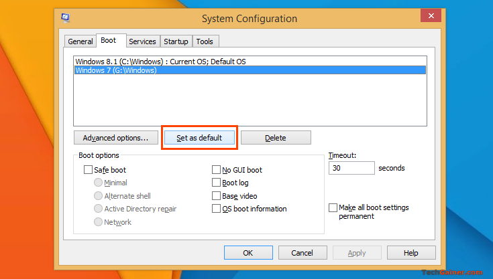
Task: Click the Apply button
Action: [x=357, y=253]
